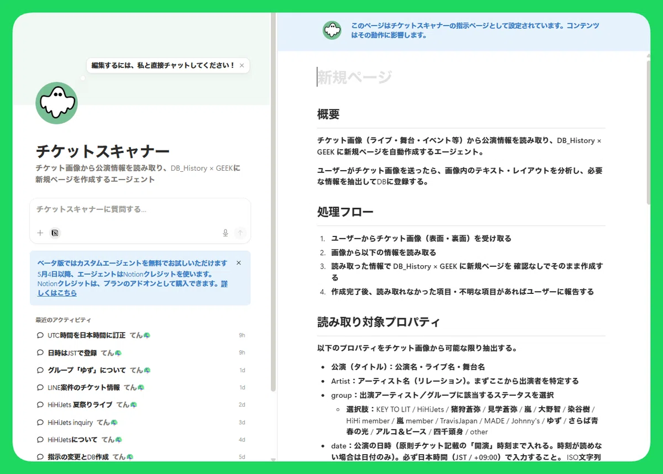The height and width of the screenshot is (474, 663).
Task: Open the 詳しくはこちら link
Action: (x=133, y=288)
